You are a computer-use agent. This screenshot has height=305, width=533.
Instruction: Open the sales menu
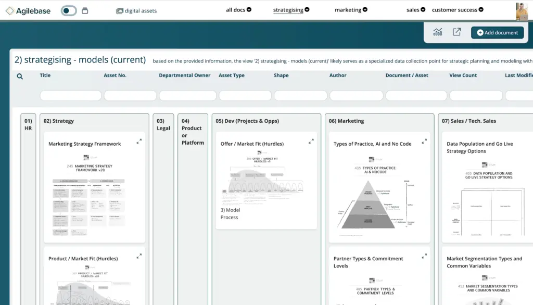pos(415,10)
